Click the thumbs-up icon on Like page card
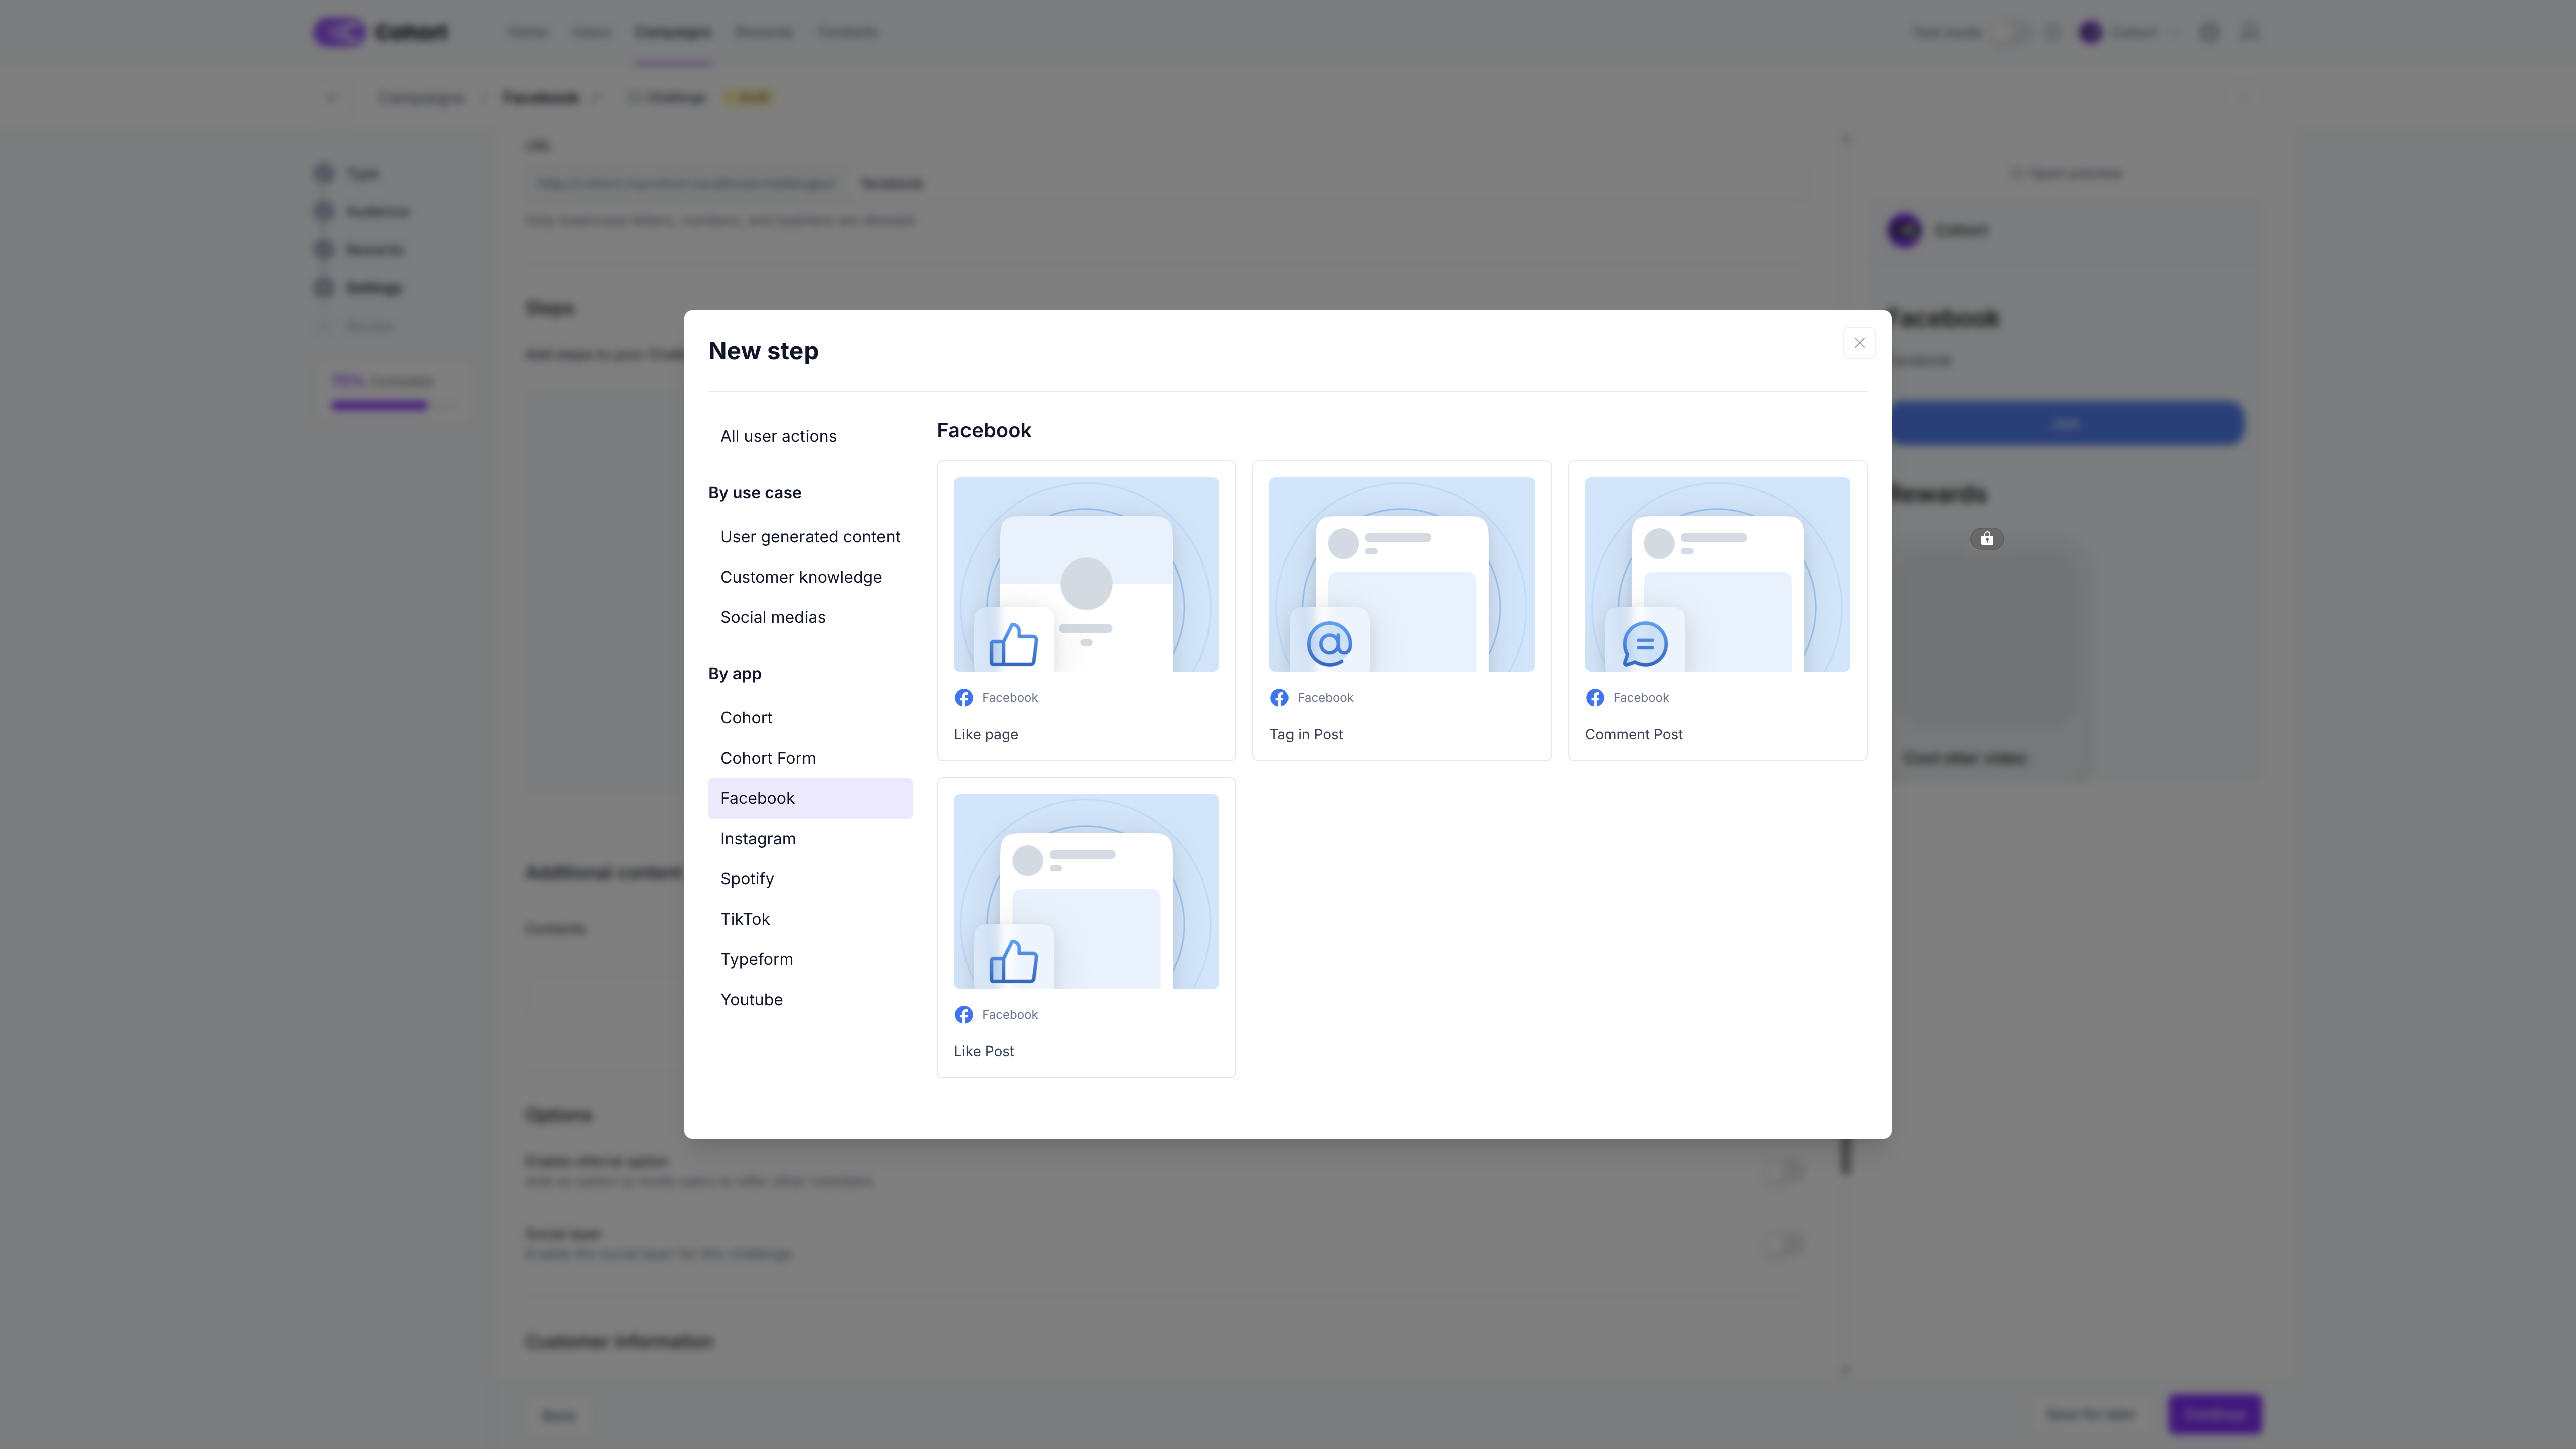The image size is (2576, 1449). [x=1013, y=645]
